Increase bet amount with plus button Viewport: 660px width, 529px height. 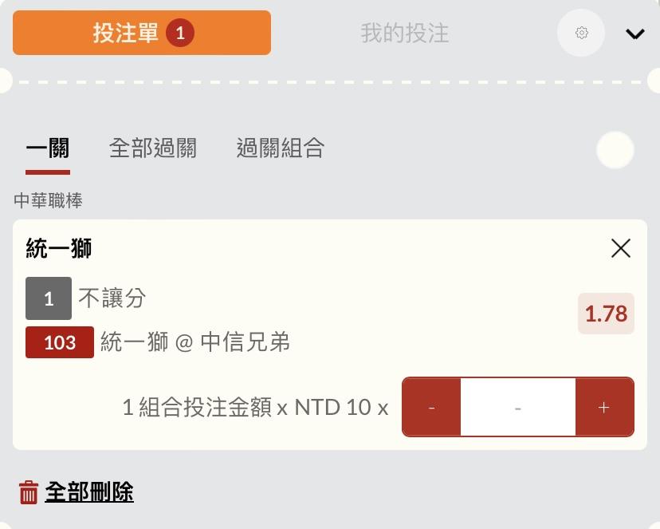click(604, 407)
